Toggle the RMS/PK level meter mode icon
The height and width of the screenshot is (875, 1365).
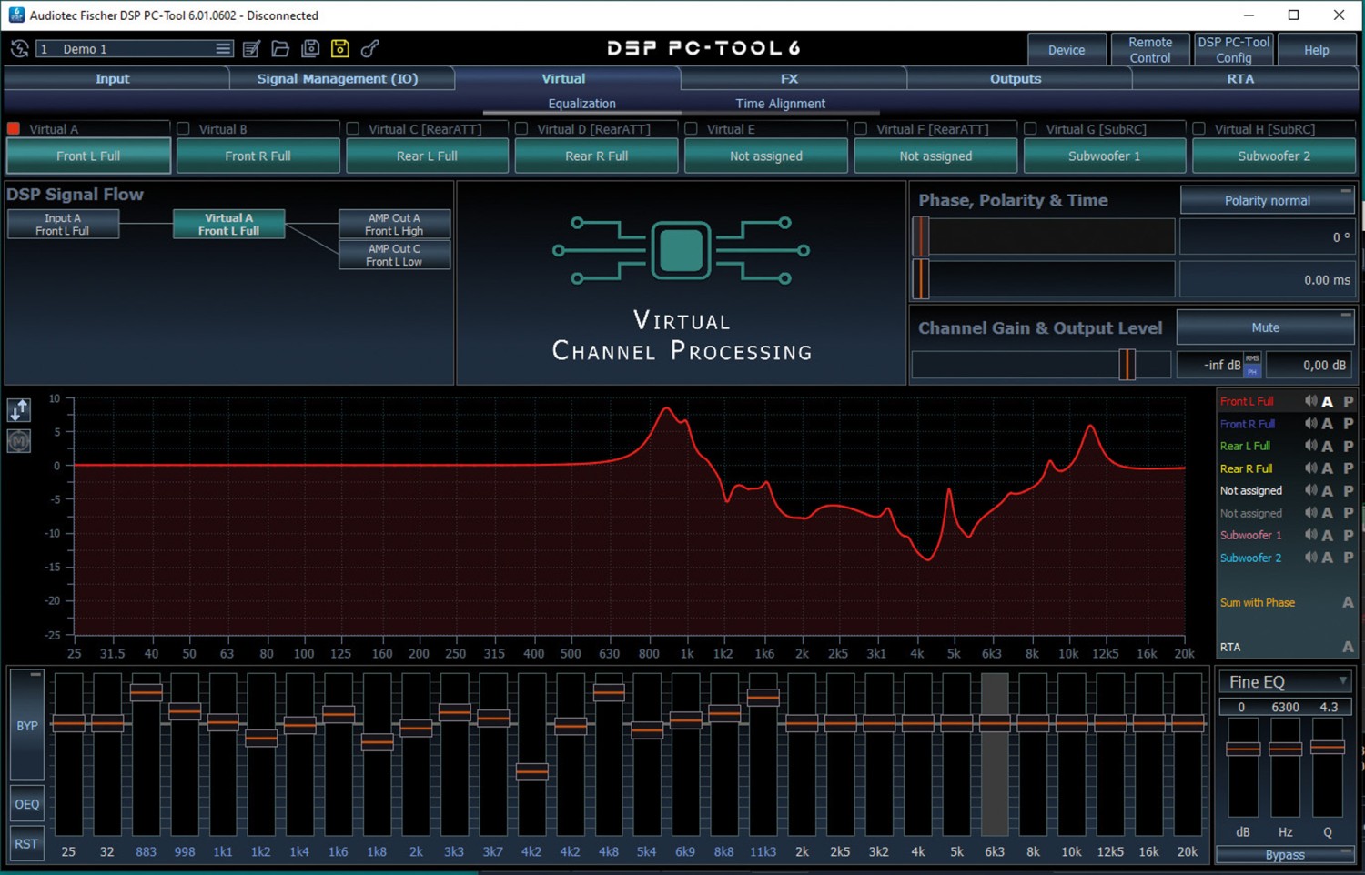click(x=1252, y=365)
